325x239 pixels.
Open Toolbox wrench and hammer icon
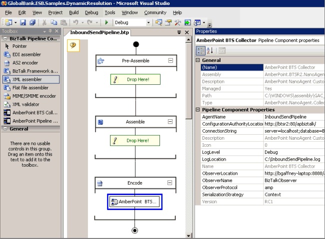[x=177, y=22]
